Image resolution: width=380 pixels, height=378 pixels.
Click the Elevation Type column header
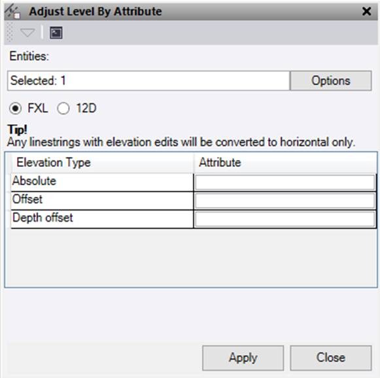pos(102,162)
